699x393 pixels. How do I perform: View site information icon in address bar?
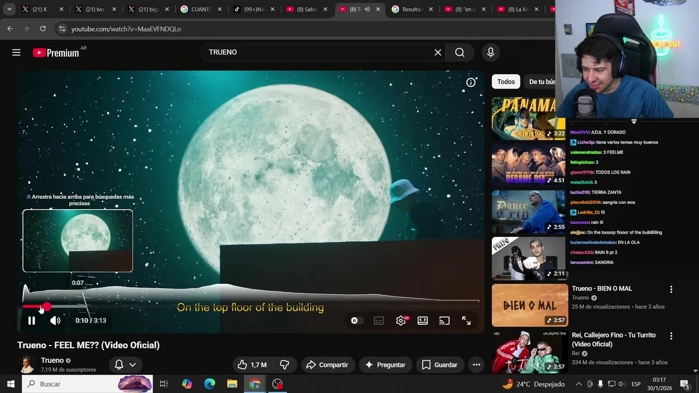[x=62, y=29]
